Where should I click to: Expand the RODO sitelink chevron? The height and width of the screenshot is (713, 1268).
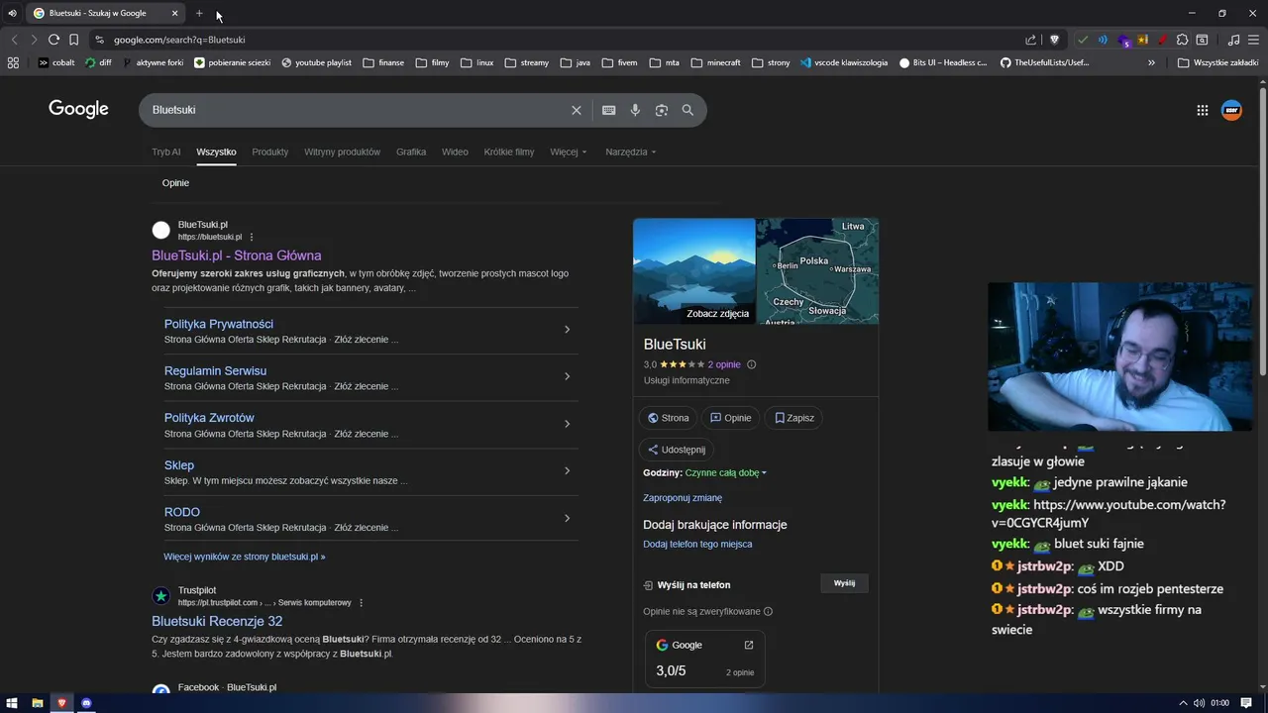[x=567, y=518]
